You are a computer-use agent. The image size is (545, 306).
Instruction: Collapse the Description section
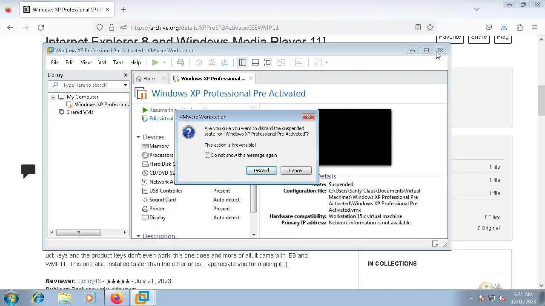click(138, 236)
